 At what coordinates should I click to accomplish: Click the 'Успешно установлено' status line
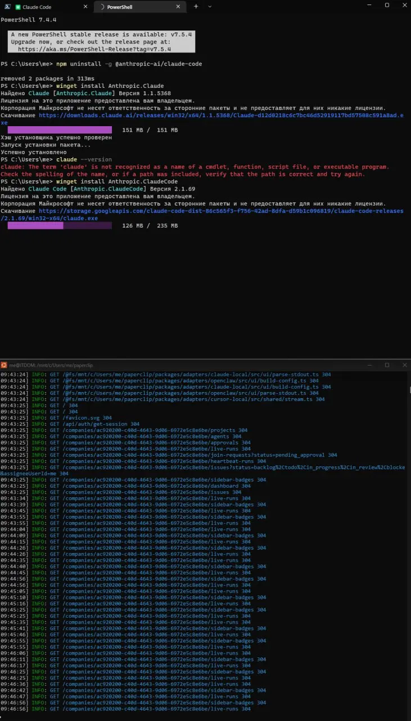pos(34,152)
